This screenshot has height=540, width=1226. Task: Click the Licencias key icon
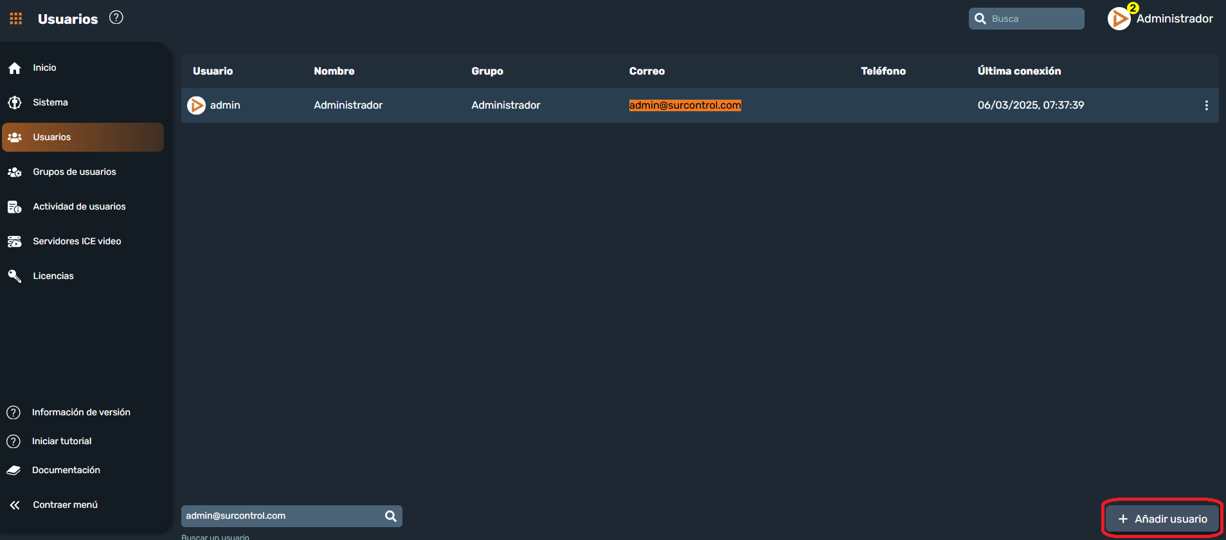coord(15,276)
